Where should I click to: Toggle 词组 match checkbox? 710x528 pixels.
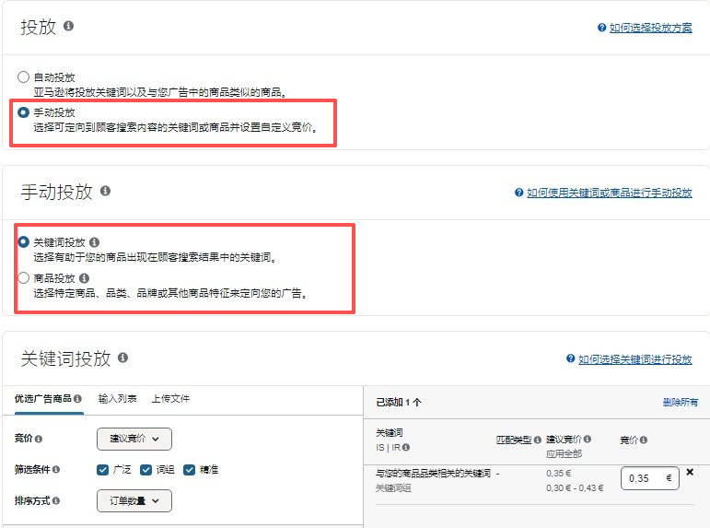[145, 470]
